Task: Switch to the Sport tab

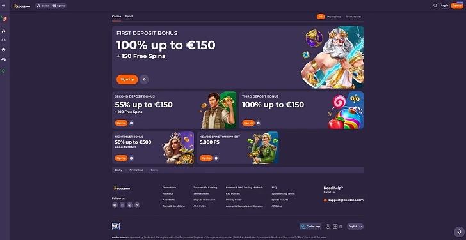Action: click(x=129, y=17)
